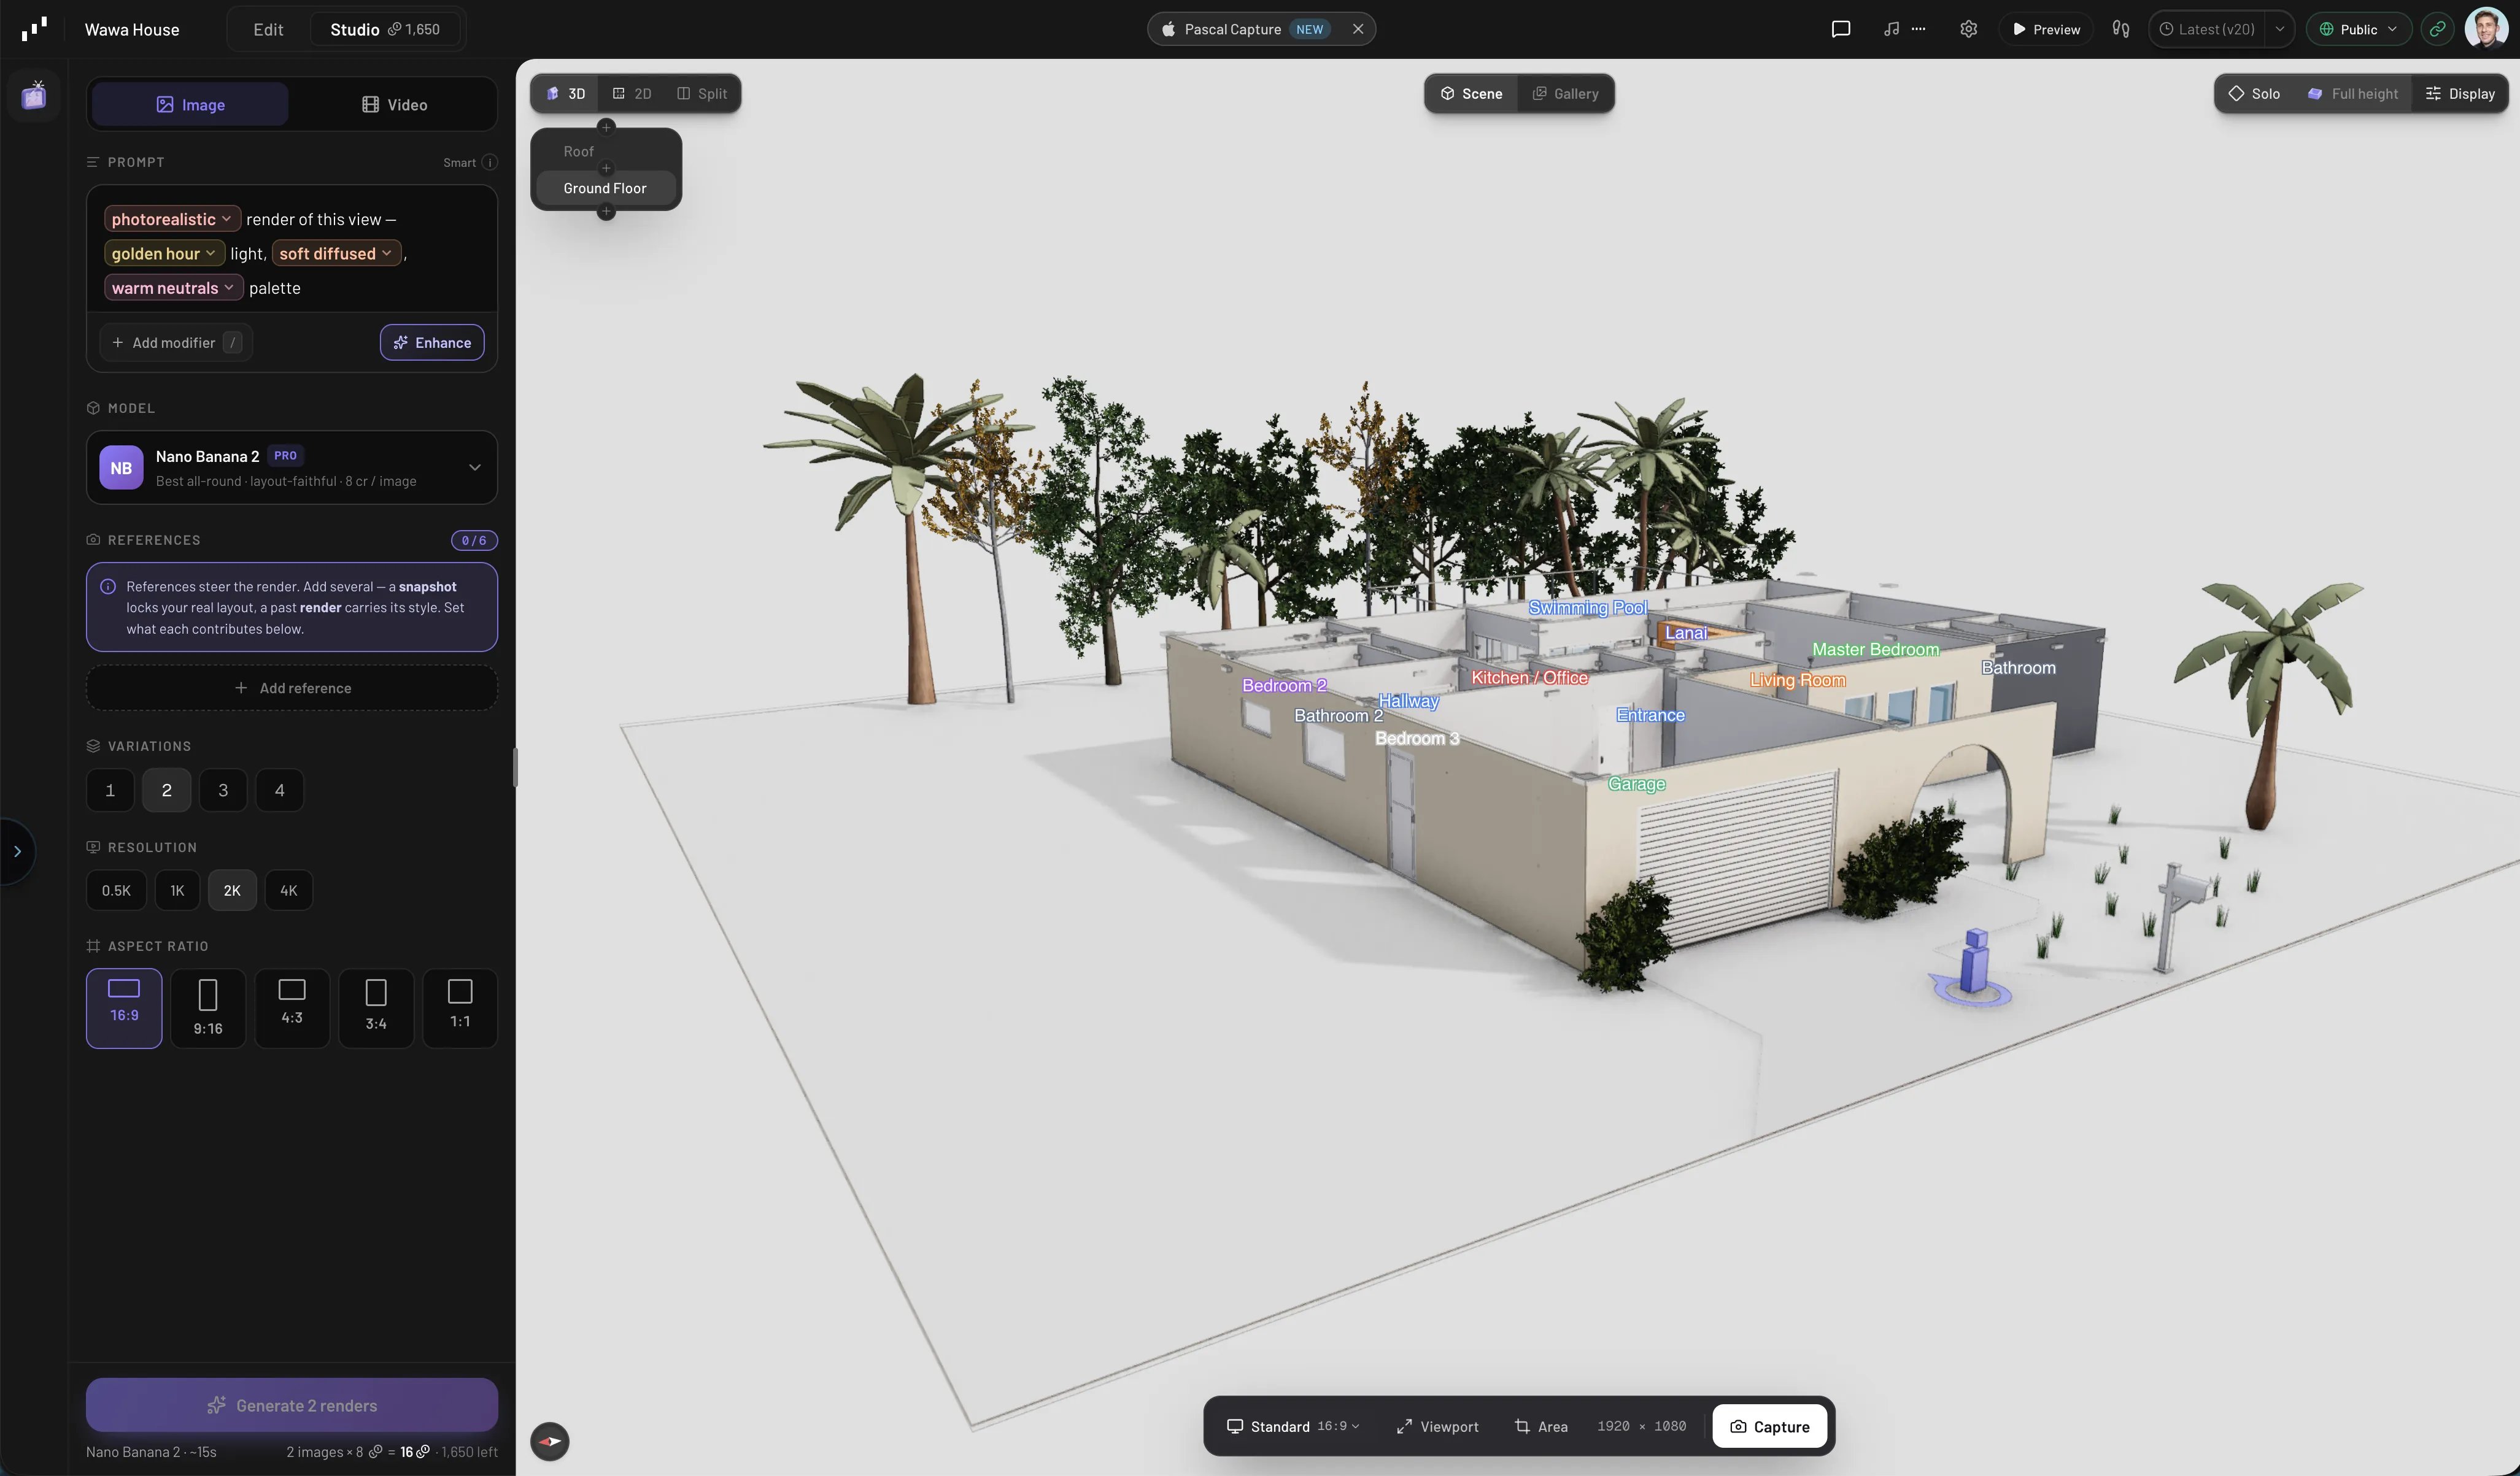Open the golden hour lighting dropdown
Image resolution: width=2520 pixels, height=1476 pixels.
click(164, 254)
